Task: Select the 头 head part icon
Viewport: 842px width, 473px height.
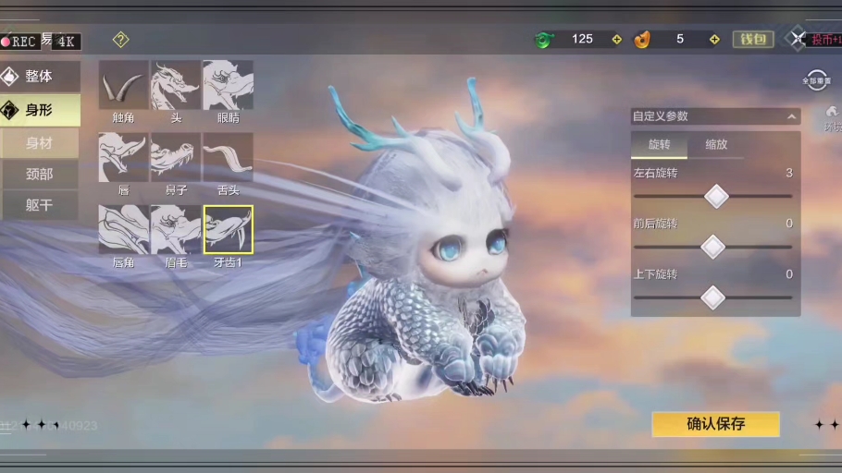Action: 176,85
